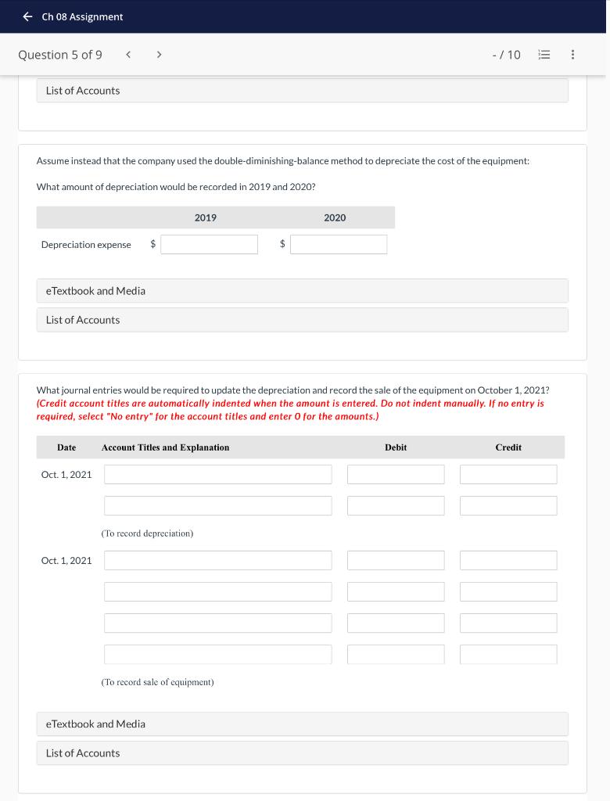Select the first account title field for depreciation entry
The height and width of the screenshot is (801, 610).
[217, 474]
